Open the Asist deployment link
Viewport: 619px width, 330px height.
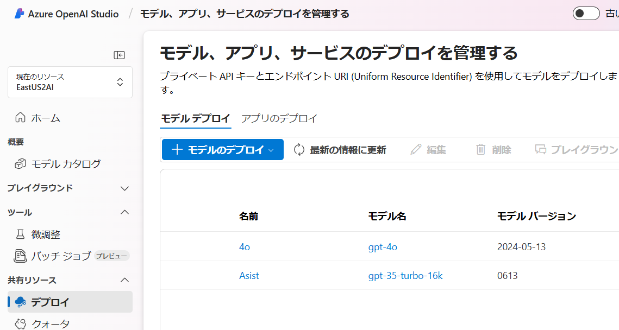[x=249, y=276]
